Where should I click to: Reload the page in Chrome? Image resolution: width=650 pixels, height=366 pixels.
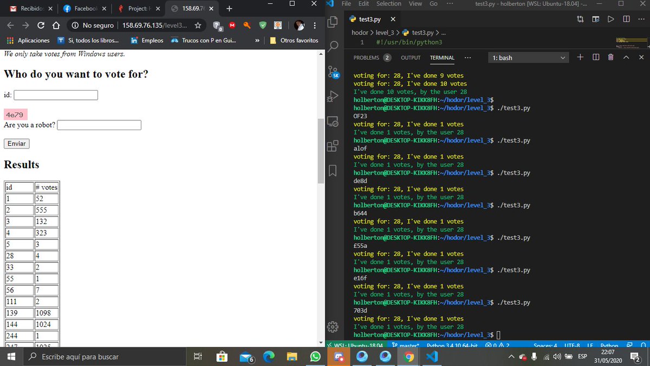[41, 25]
